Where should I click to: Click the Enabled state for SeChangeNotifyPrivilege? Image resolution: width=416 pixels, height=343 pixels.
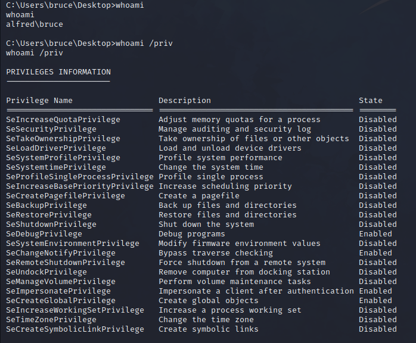375,253
